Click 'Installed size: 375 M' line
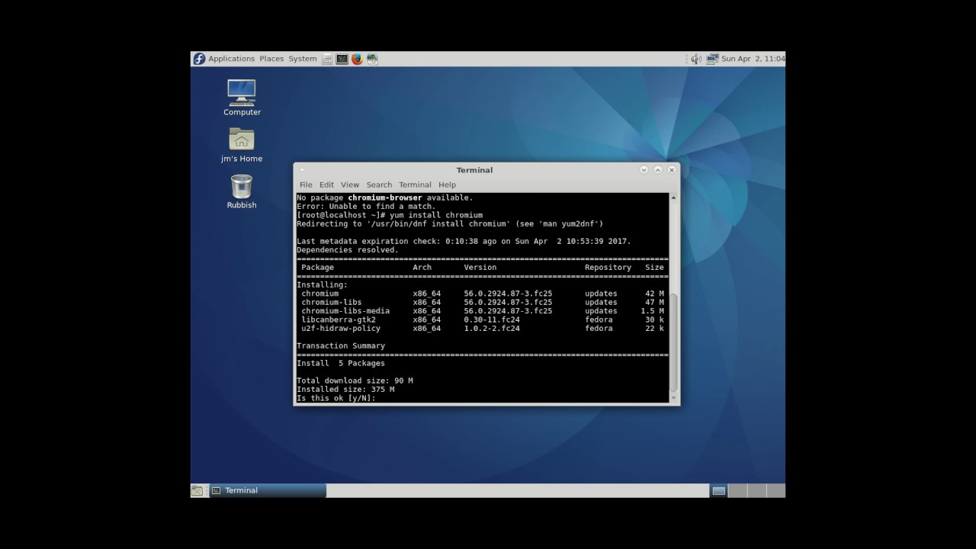Viewport: 976px width, 549px height. (x=345, y=390)
